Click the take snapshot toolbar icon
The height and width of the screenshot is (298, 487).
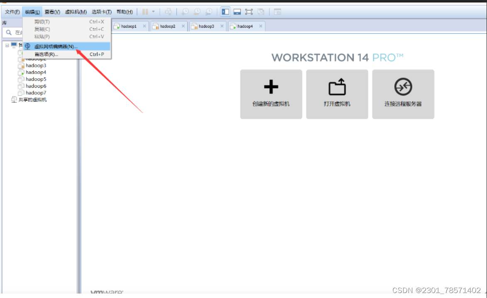tap(185, 12)
